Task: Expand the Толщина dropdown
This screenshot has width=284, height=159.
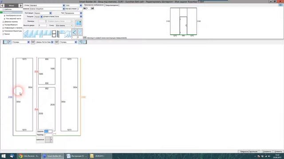Action: [41, 17]
